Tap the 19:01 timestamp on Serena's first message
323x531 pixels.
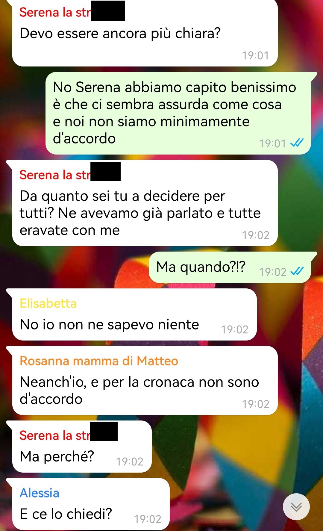(255, 55)
